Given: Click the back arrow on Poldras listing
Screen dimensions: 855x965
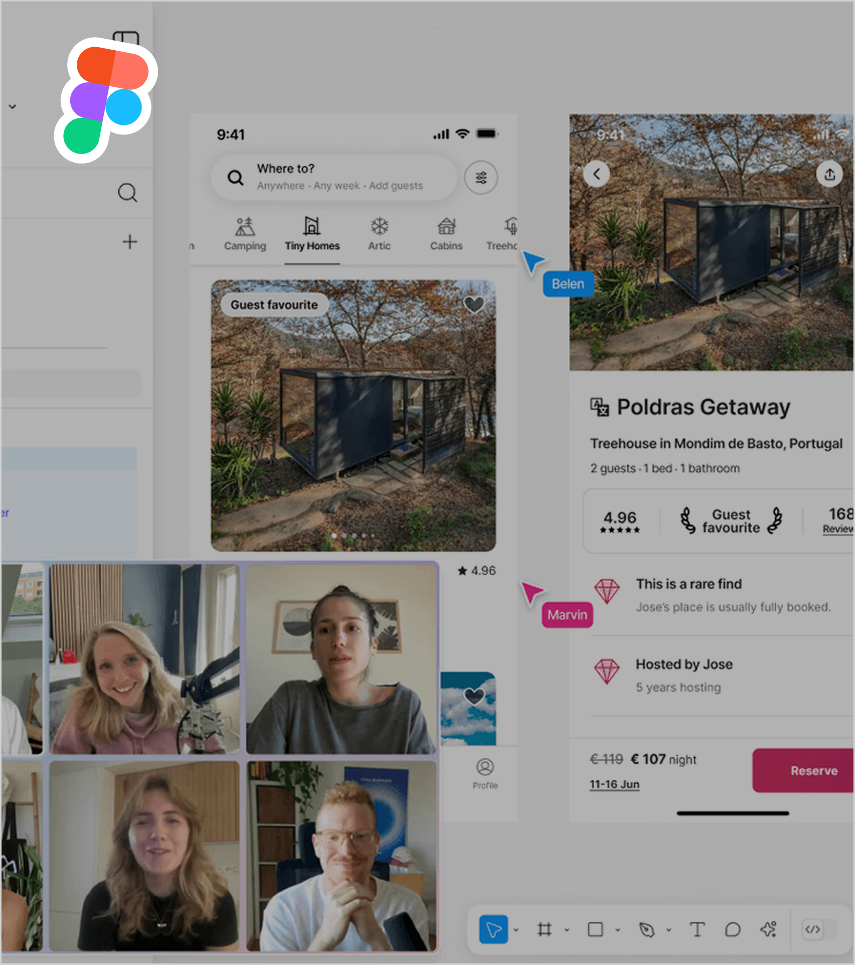Looking at the screenshot, I should tap(597, 174).
